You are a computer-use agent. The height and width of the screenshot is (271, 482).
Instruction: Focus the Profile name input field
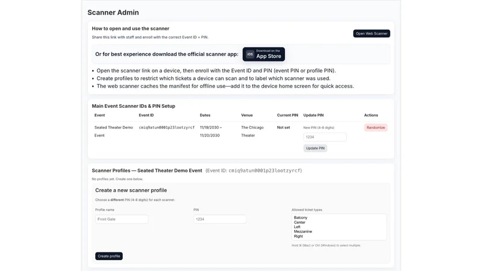pyautogui.click(x=122, y=219)
